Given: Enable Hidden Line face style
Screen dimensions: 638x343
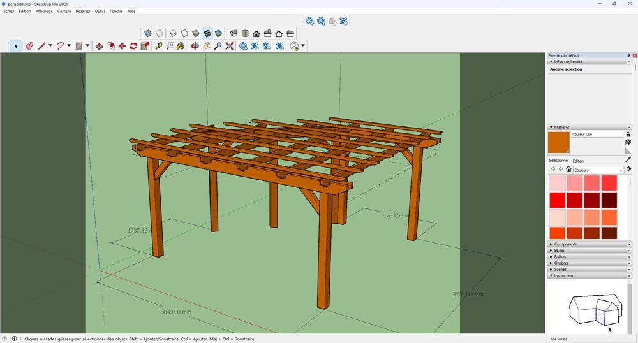Looking at the screenshot, I should tap(184, 33).
